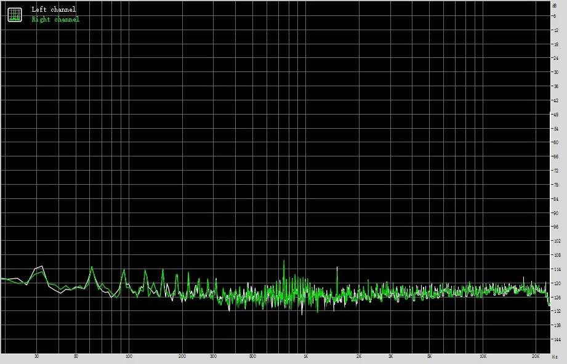The height and width of the screenshot is (364, 567).
Task: Select the green "Right channel" legend label
Action: (55, 19)
